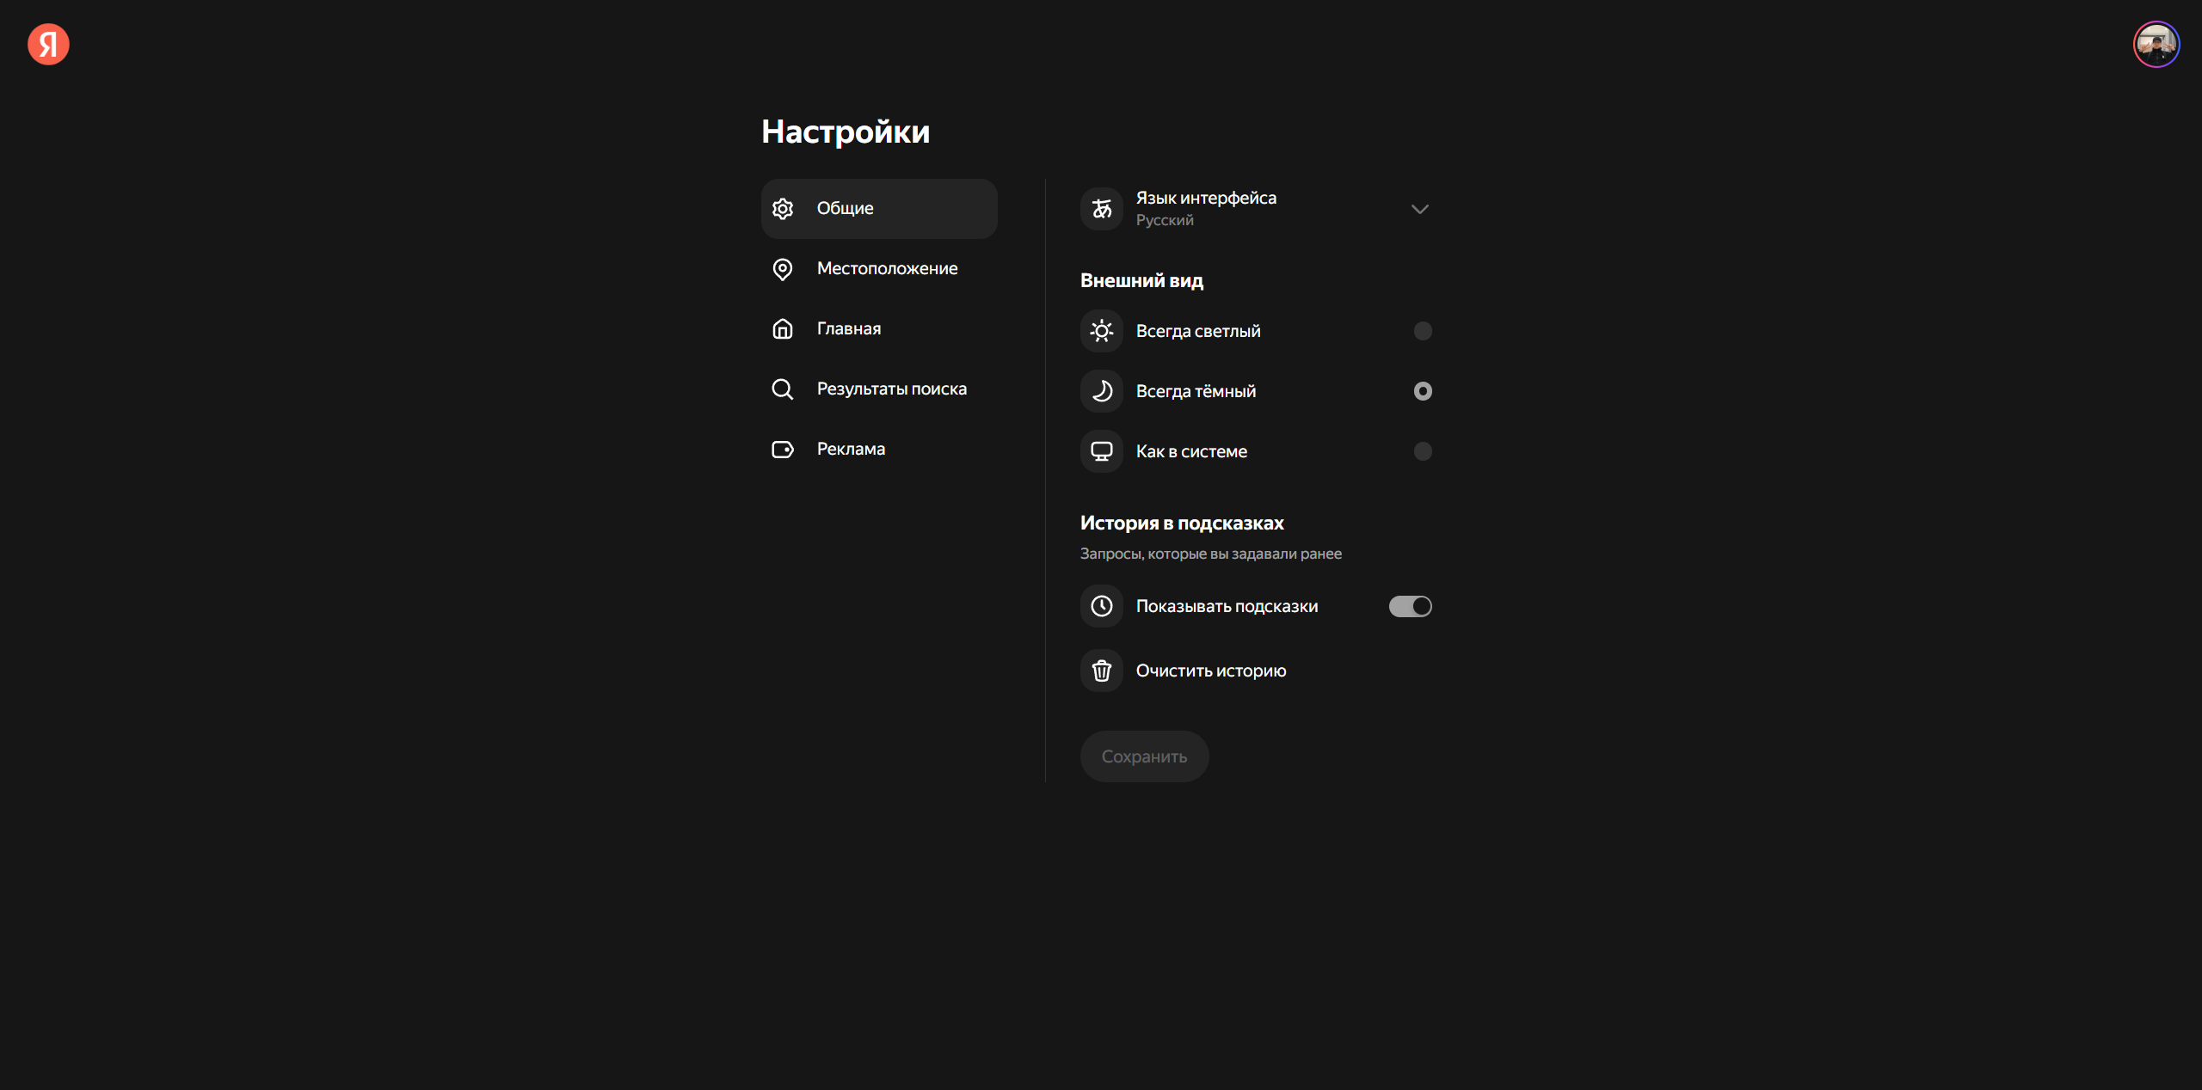Expand the interface language chevron
Viewport: 2202px width, 1090px height.
1419,209
